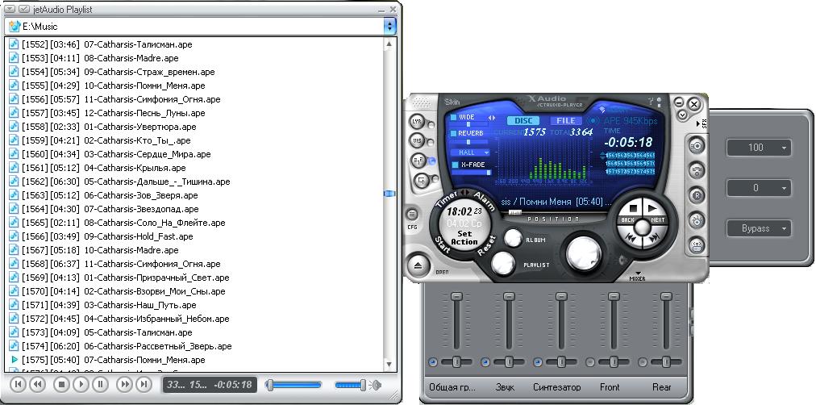This screenshot has width=816, height=405.
Task: Open the VIS visualization button
Action: (417, 141)
